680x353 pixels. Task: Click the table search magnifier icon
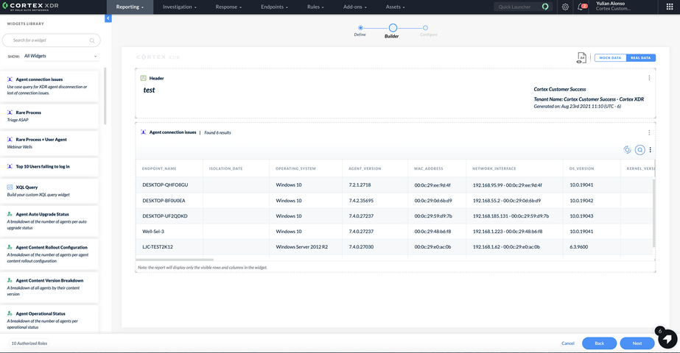(639, 150)
